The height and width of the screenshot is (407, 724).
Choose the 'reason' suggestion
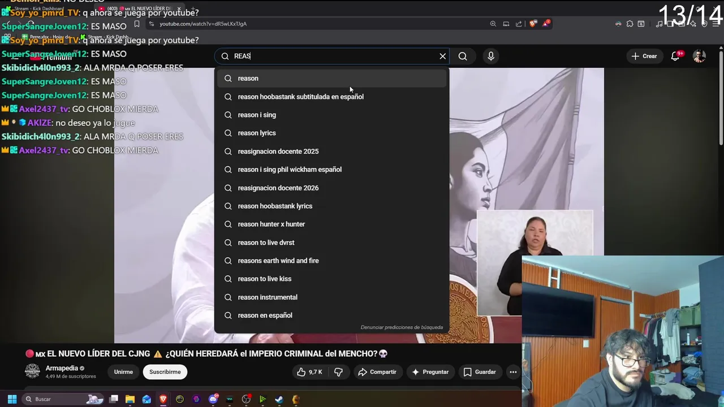332,79
